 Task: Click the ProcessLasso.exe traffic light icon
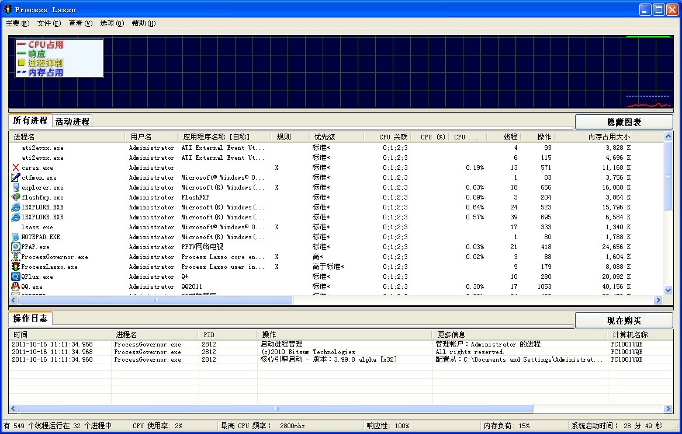pos(16,267)
